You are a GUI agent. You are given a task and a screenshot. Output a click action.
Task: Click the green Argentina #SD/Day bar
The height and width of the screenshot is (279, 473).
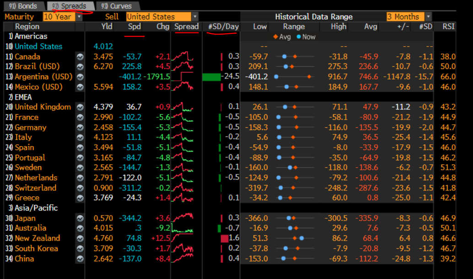pyautogui.click(x=212, y=77)
